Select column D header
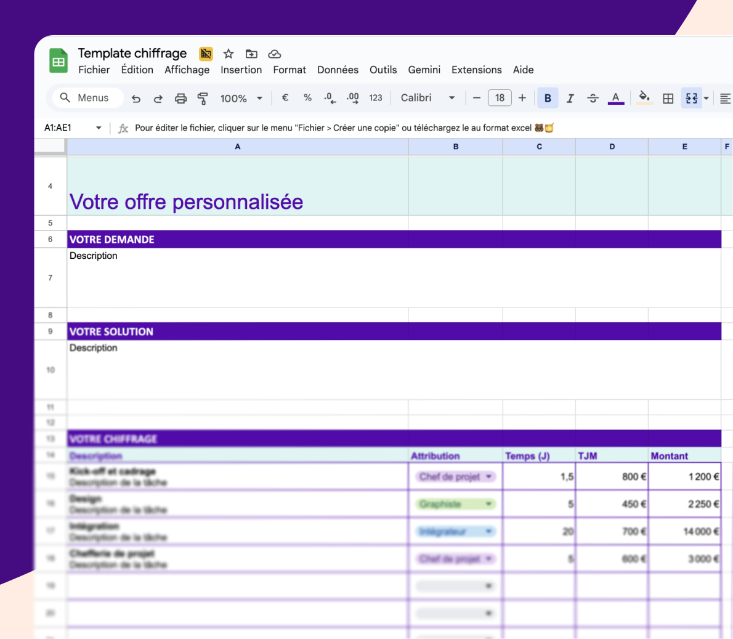The image size is (733, 639). (x=612, y=147)
